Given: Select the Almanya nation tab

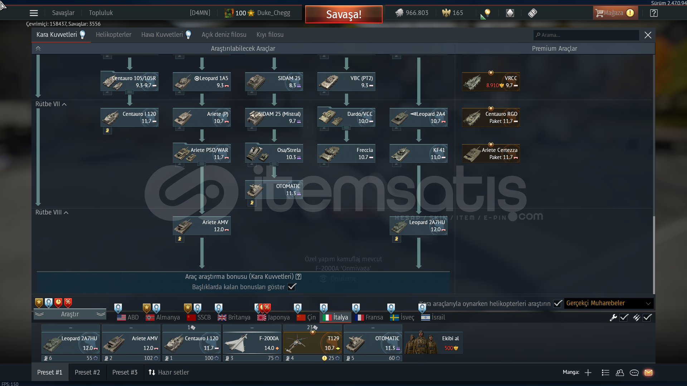Looking at the screenshot, I should click(163, 317).
